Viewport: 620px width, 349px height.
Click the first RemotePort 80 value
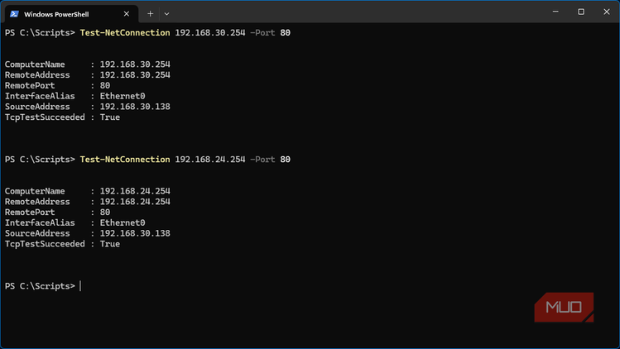105,85
